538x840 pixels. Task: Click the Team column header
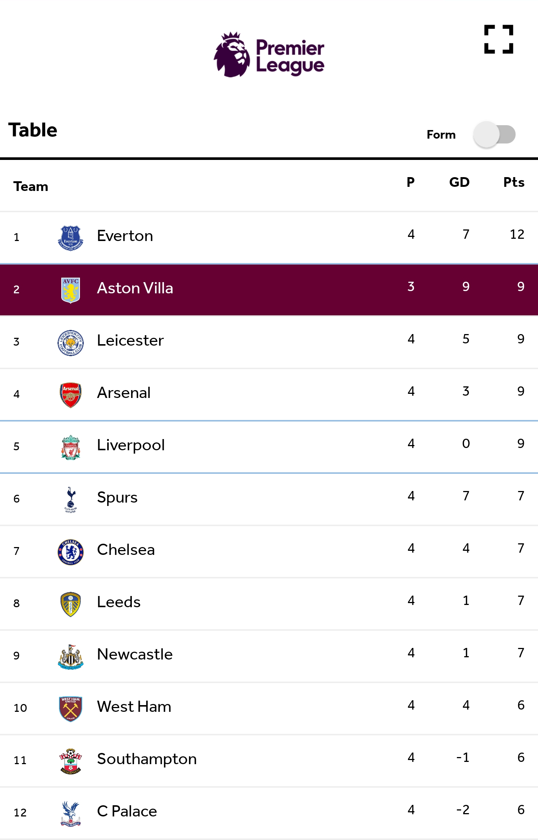point(31,186)
